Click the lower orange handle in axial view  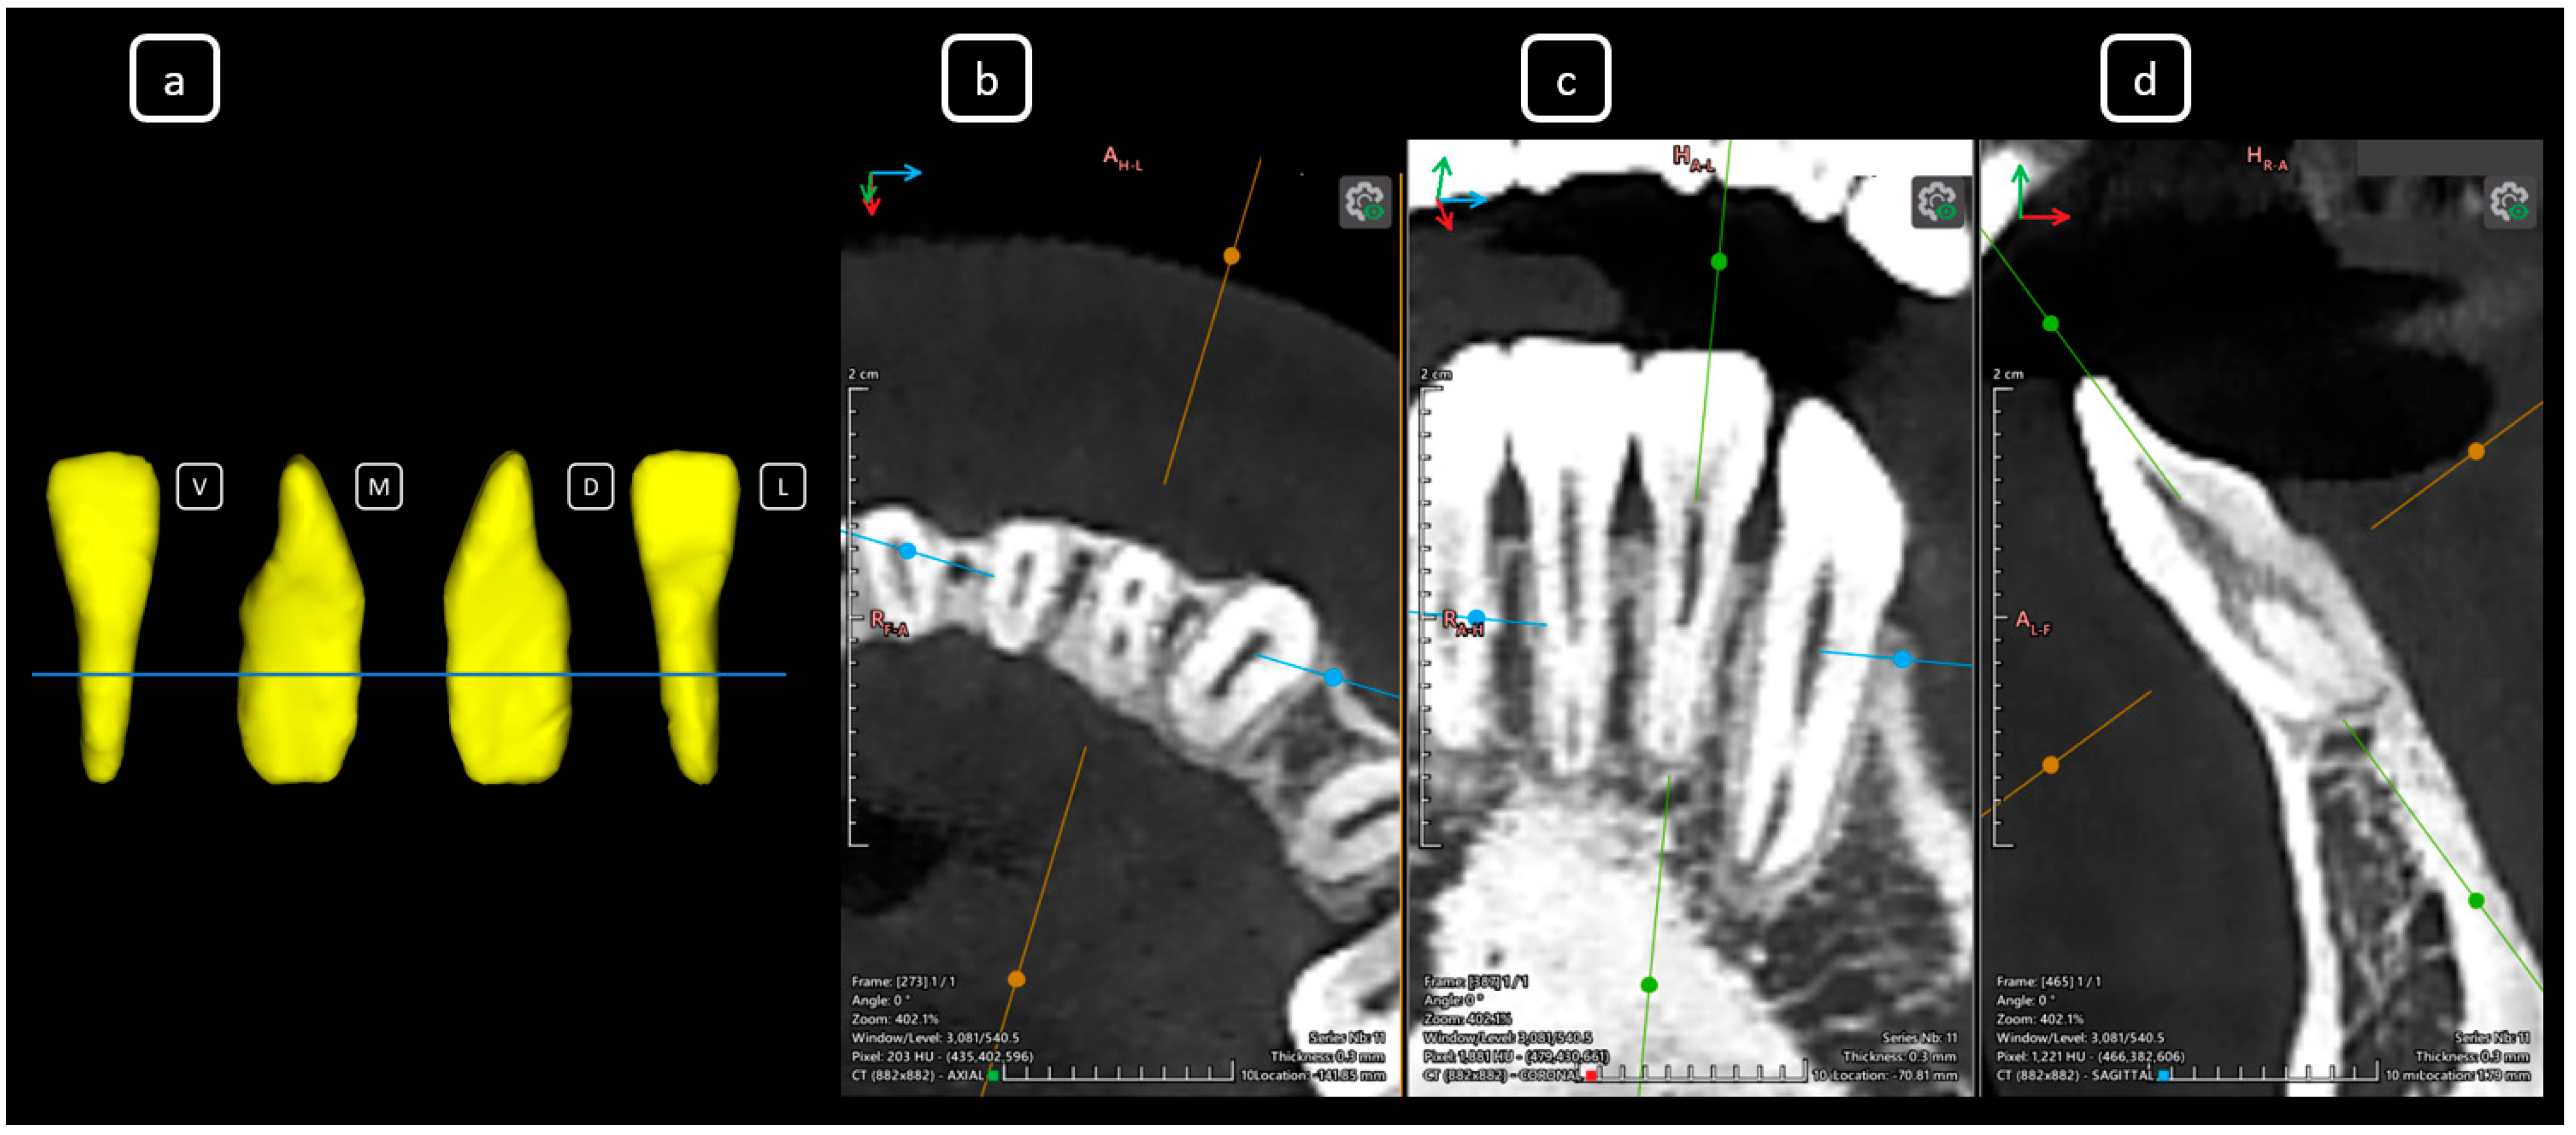tap(1016, 980)
